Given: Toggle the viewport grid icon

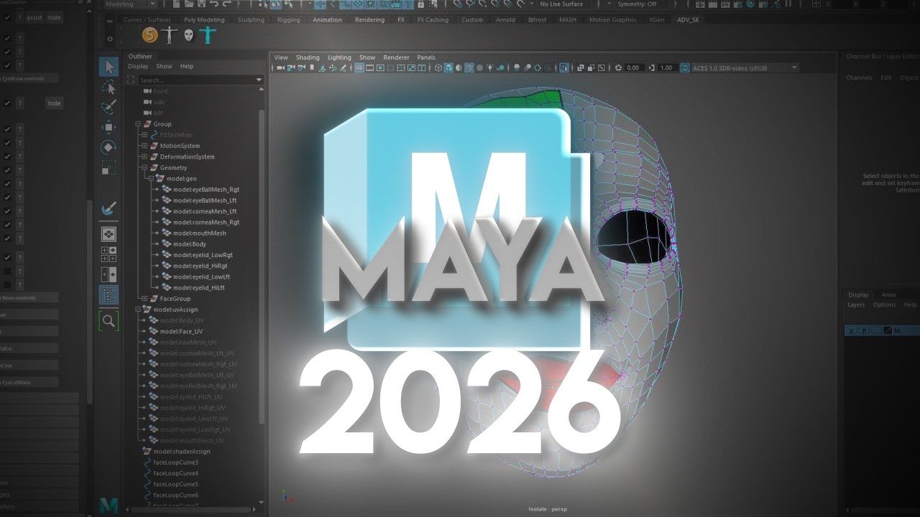Looking at the screenshot, I should pos(359,67).
